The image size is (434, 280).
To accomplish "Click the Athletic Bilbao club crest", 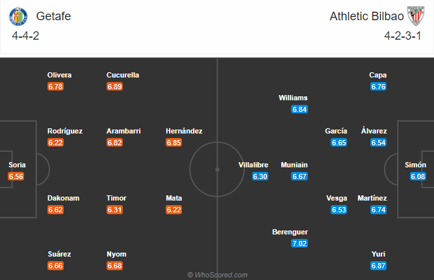I will [x=415, y=16].
